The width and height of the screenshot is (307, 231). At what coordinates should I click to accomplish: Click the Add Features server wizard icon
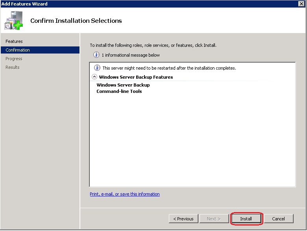[13, 20]
